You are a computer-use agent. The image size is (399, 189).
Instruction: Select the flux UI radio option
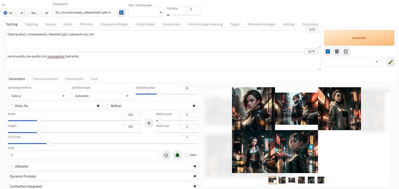(32, 13)
